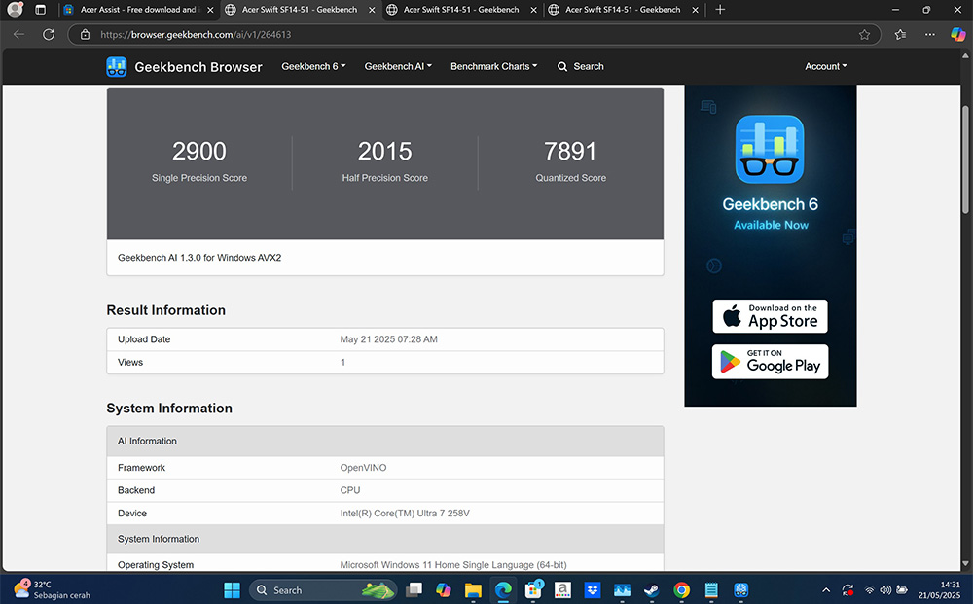Open the favorites list icon
The width and height of the screenshot is (973, 604).
[x=900, y=35]
